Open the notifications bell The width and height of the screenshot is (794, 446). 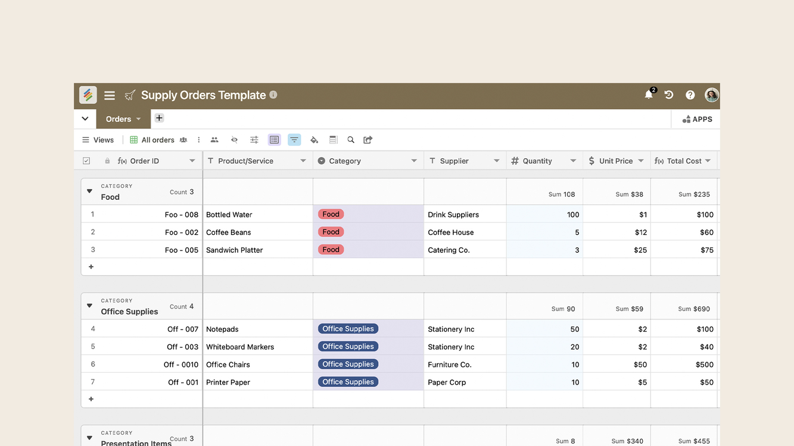(x=649, y=95)
